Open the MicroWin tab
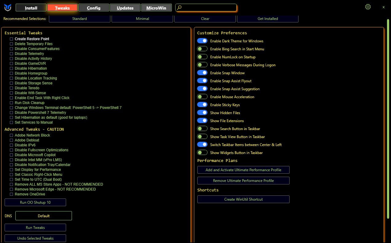 (x=156, y=8)
